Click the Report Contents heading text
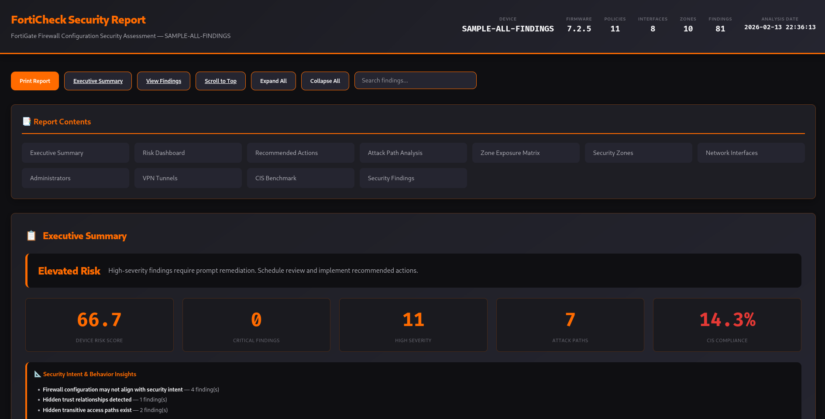 62,122
